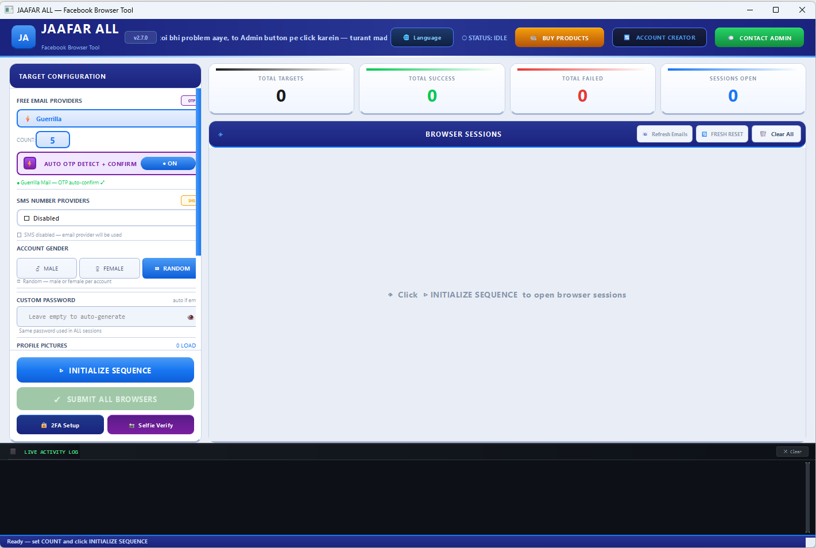
Task: Click the STATUS: IDLE indicator
Action: click(485, 38)
